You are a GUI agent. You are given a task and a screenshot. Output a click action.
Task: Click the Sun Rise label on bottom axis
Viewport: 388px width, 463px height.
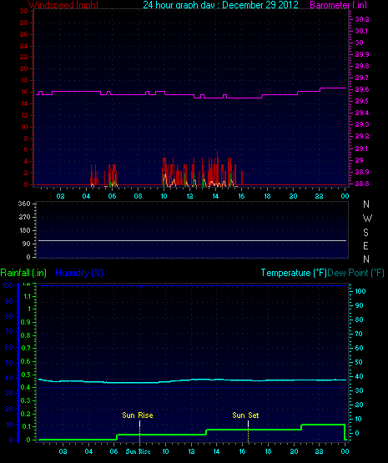pos(138,451)
